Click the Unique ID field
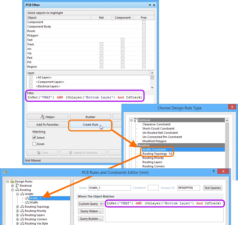Viewport: 238px width, 225px height. [189, 188]
